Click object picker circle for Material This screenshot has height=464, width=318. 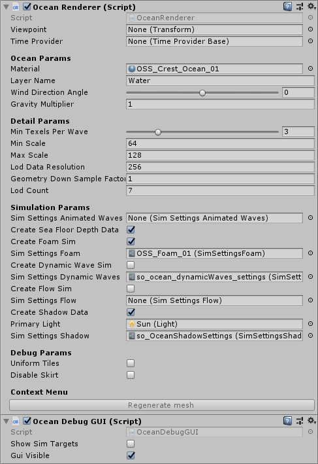pos(310,69)
